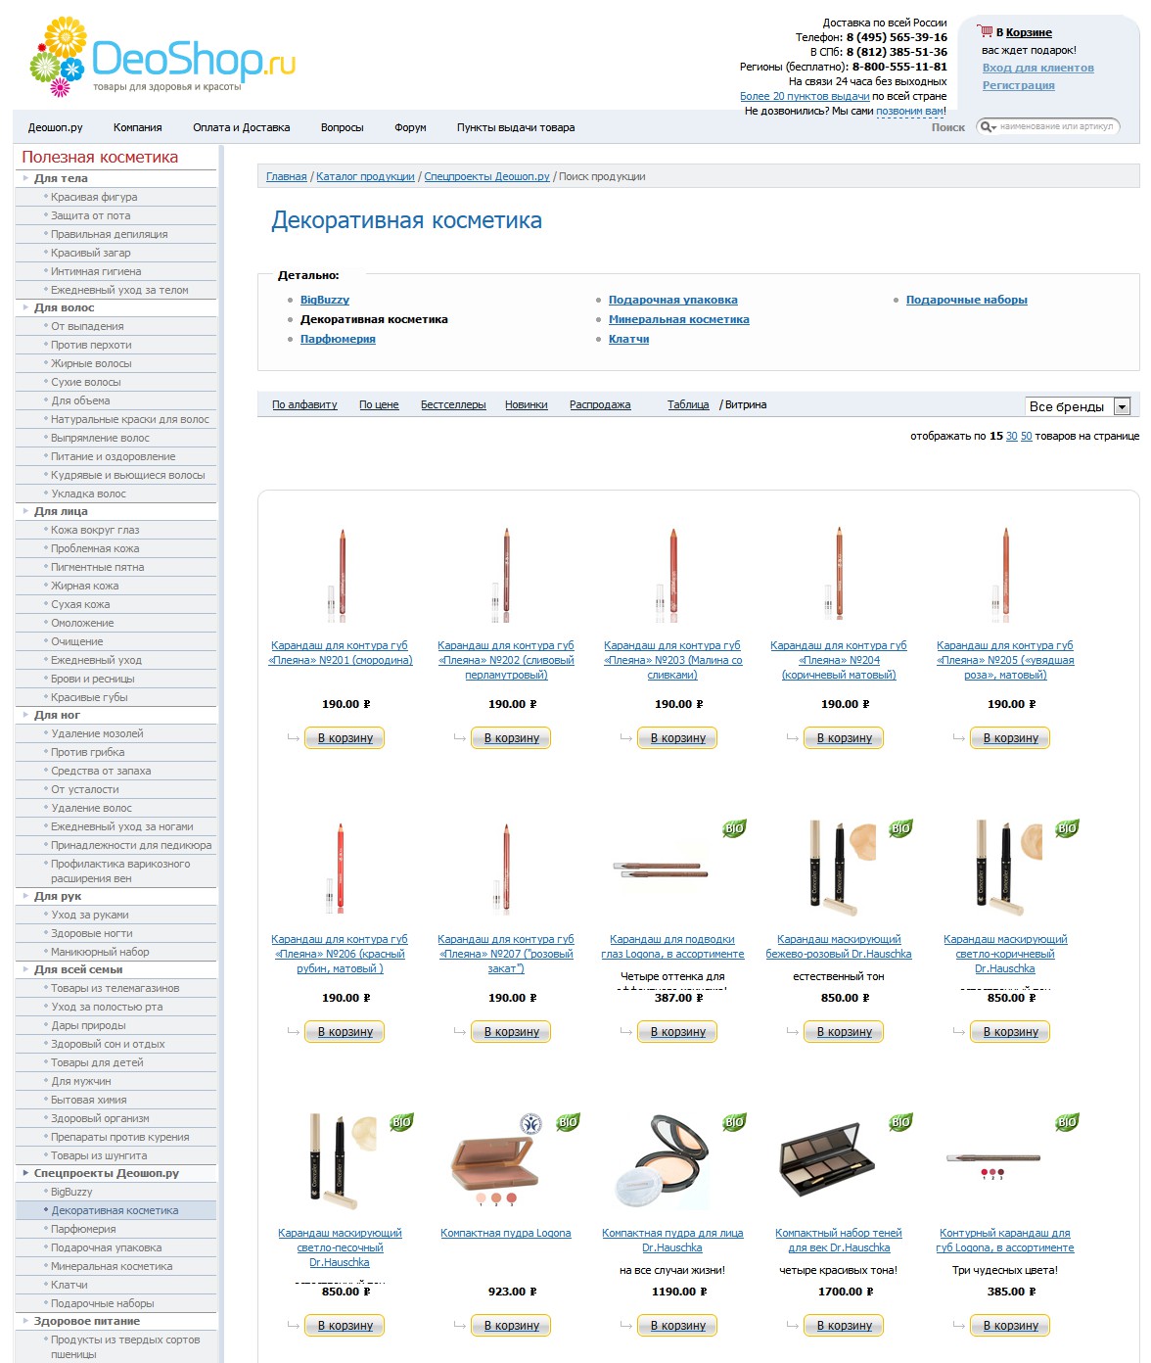Sort products По цене
1151x1363 pixels.
pyautogui.click(x=379, y=404)
